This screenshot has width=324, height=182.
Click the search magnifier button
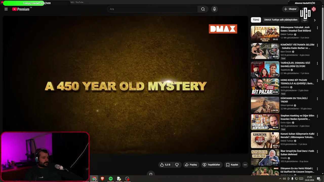[203, 9]
